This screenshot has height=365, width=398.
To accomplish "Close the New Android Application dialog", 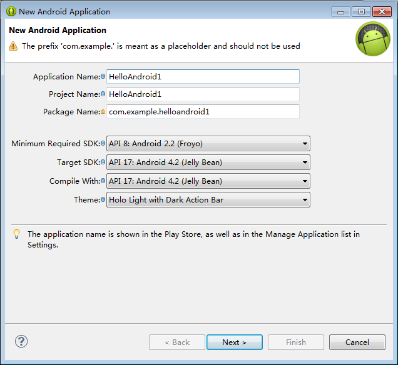I will [x=382, y=12].
